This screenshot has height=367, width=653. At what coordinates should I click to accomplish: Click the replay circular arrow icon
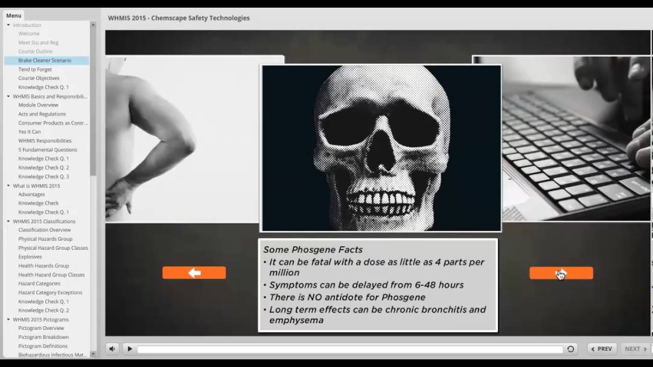point(570,349)
